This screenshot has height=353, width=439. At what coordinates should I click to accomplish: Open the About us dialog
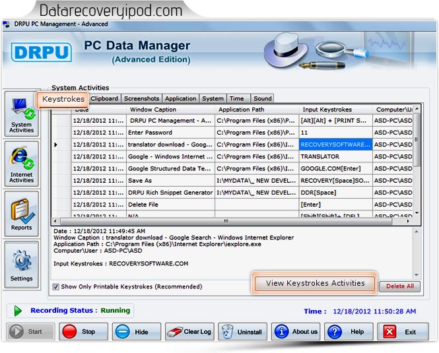pyautogui.click(x=296, y=331)
